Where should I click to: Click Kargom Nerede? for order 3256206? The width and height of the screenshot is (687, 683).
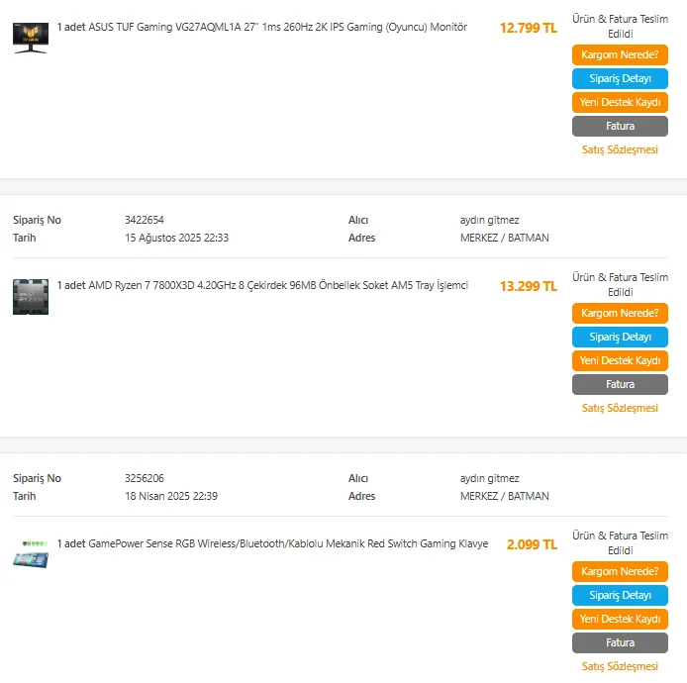(x=620, y=572)
